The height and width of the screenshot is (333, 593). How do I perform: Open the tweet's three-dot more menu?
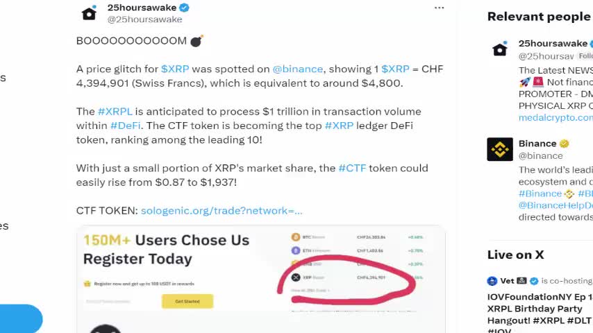coord(439,8)
